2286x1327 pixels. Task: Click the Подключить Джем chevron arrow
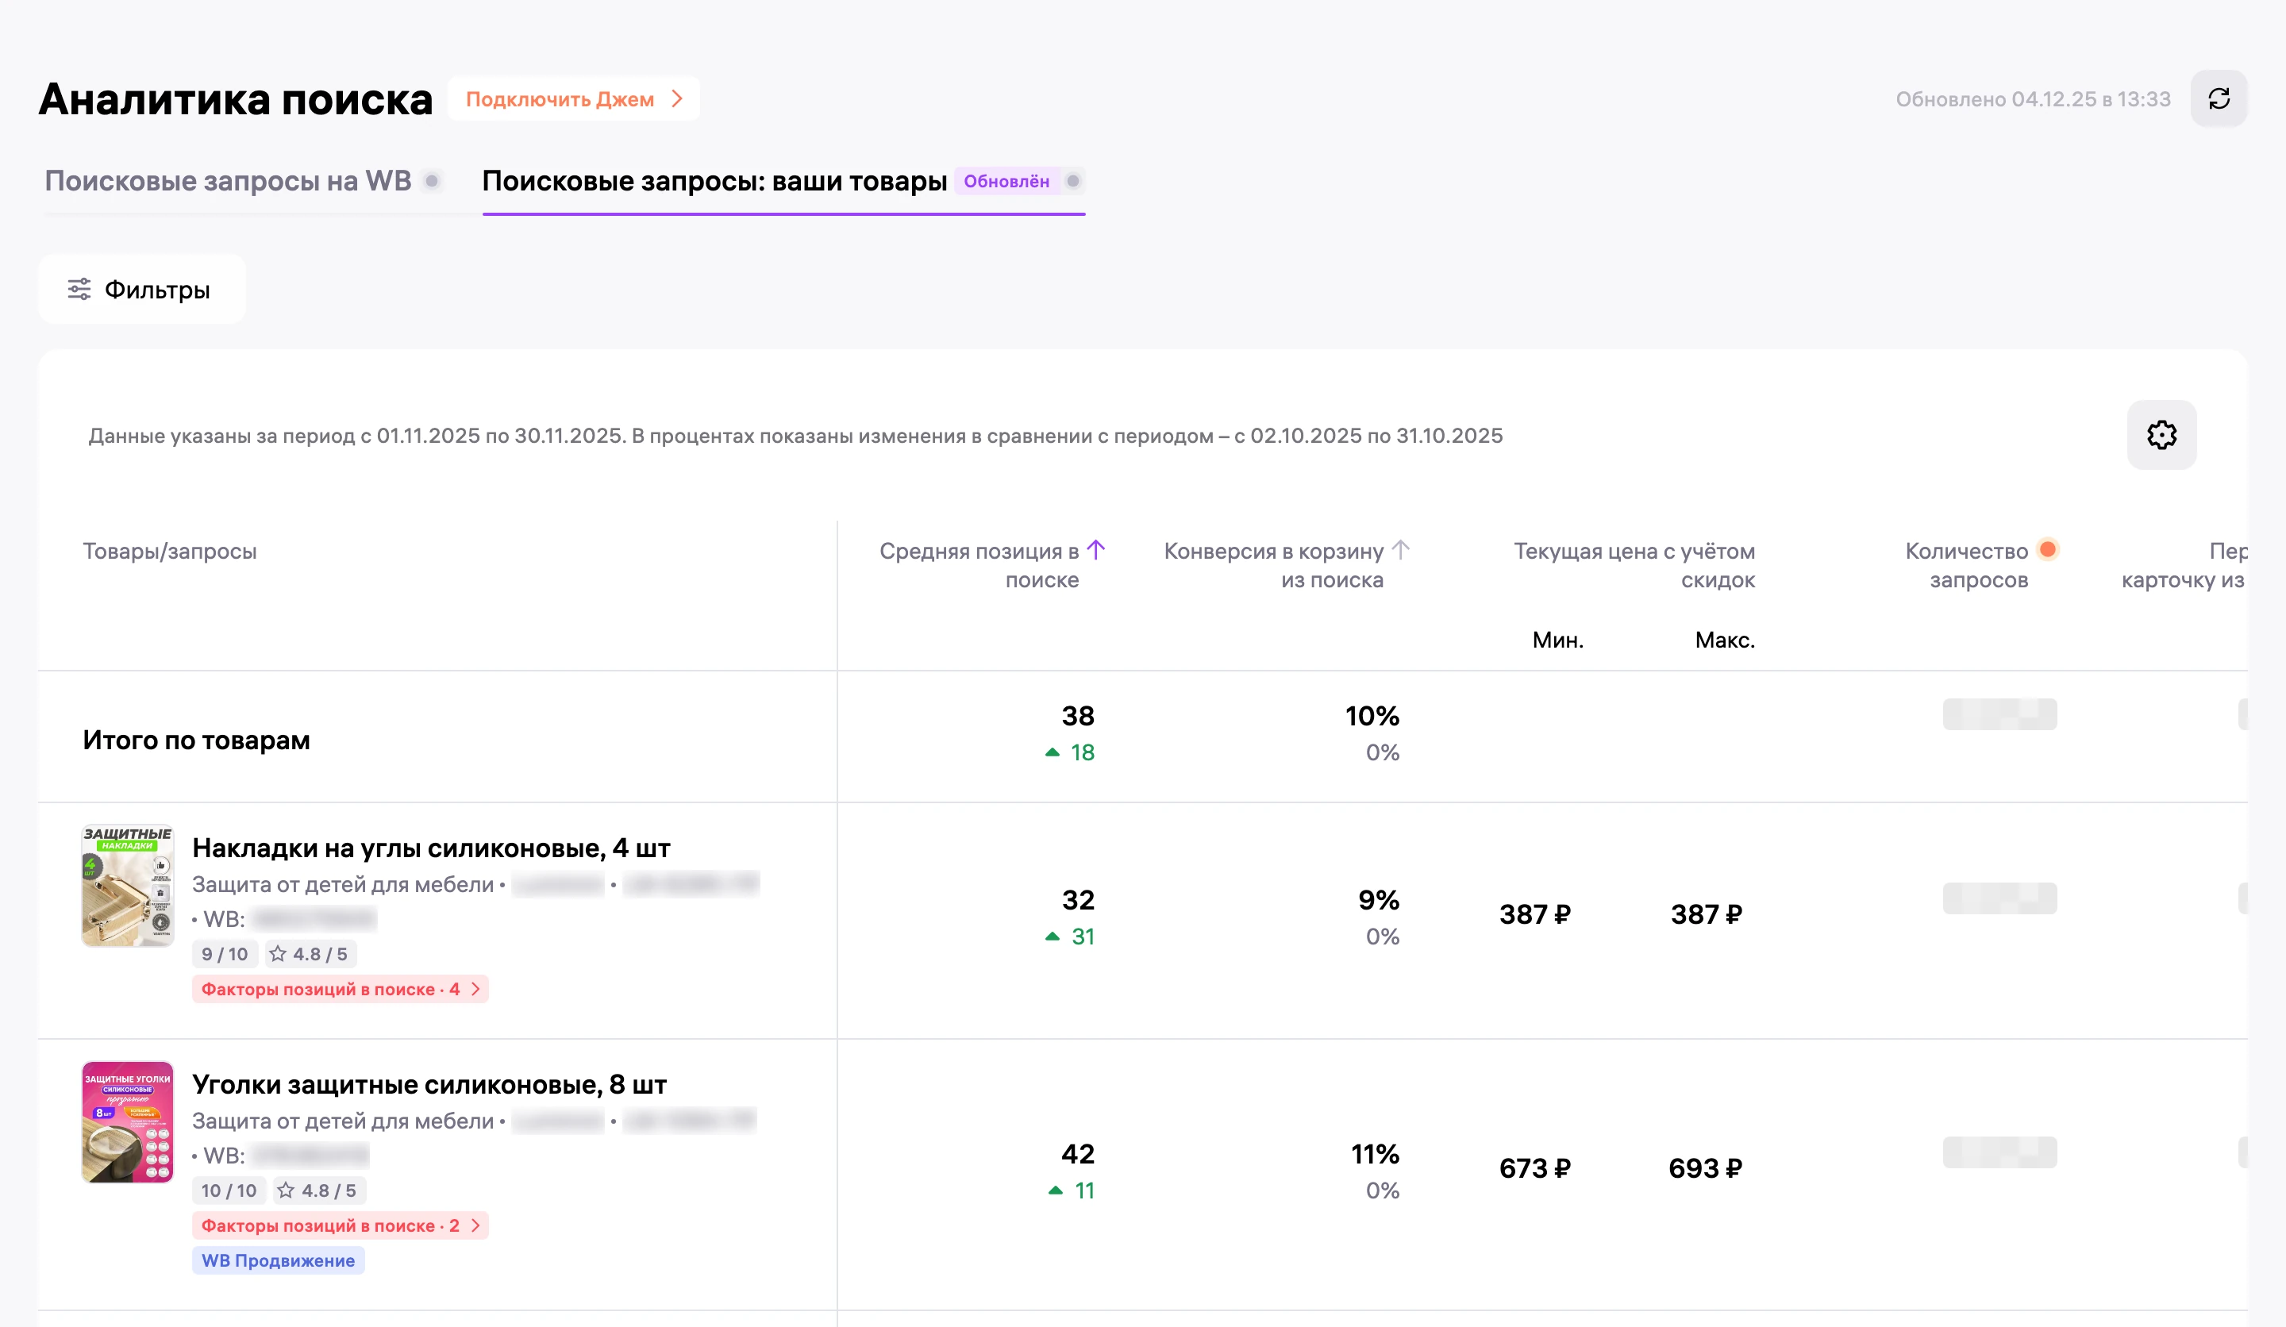coord(677,99)
